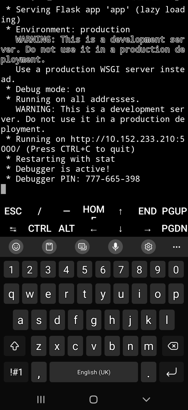
Task: Tap the ESC extra key
Action: click(x=13, y=211)
